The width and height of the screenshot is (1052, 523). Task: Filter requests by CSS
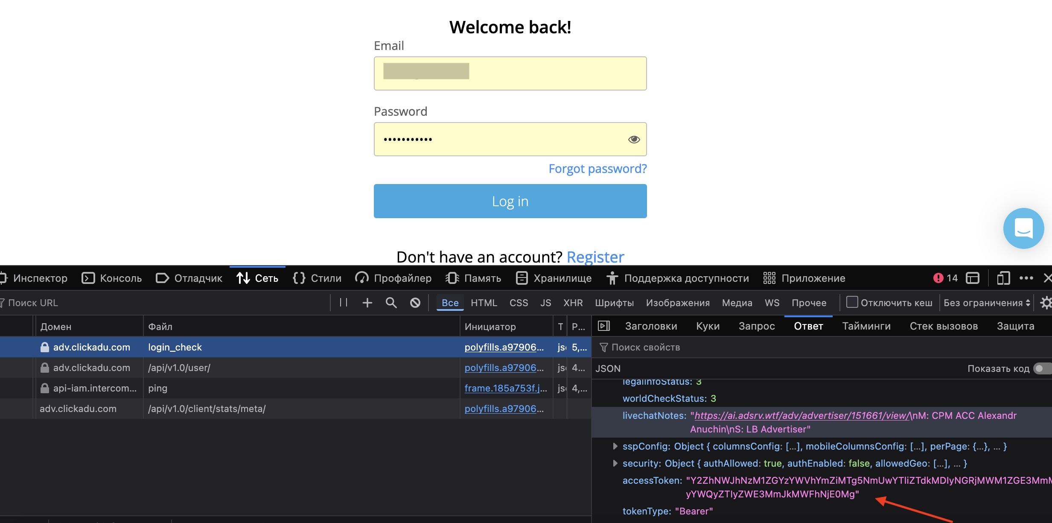point(519,303)
